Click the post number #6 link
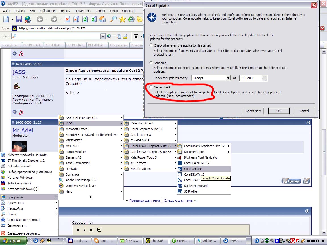The height and width of the screenshot is (245, 327). point(308,122)
